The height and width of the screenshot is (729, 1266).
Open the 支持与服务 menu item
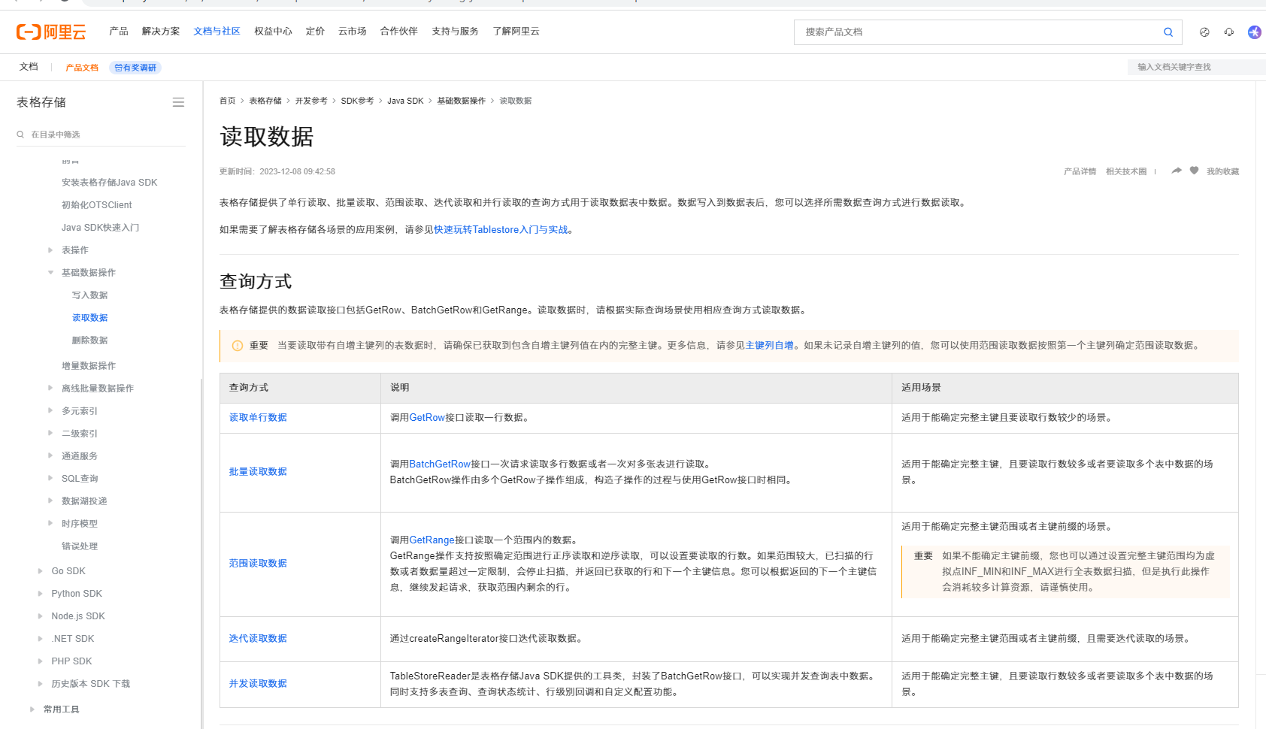click(455, 32)
